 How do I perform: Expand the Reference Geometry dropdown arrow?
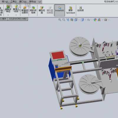(x=16, y=15)
